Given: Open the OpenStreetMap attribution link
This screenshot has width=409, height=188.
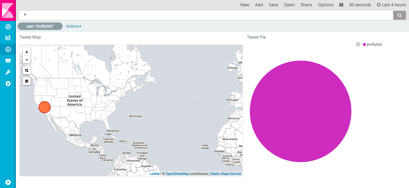Looking at the screenshot, I should pos(177,174).
